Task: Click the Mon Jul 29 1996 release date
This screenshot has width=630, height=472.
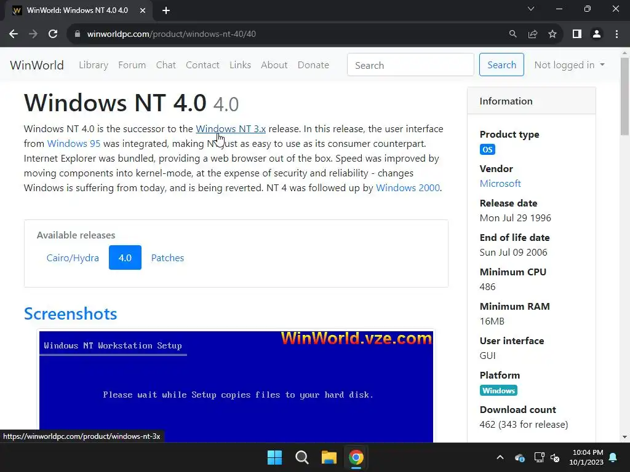Action: pyautogui.click(x=515, y=218)
